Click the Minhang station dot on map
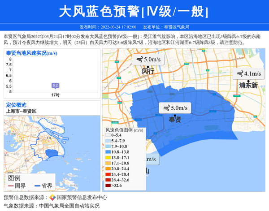The image size is (269, 211). pyautogui.click(x=148, y=67)
